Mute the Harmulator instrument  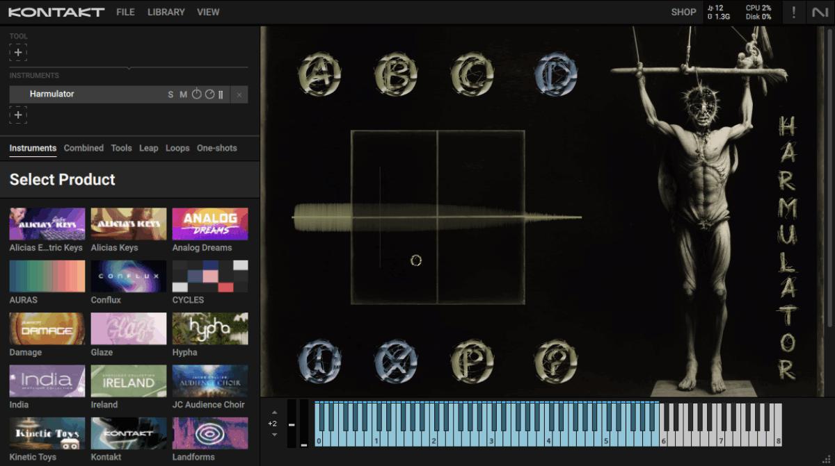point(184,94)
